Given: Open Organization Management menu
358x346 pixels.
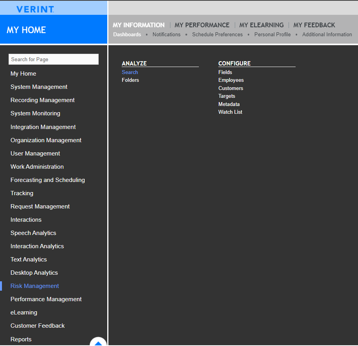Looking at the screenshot, I should click(x=46, y=140).
